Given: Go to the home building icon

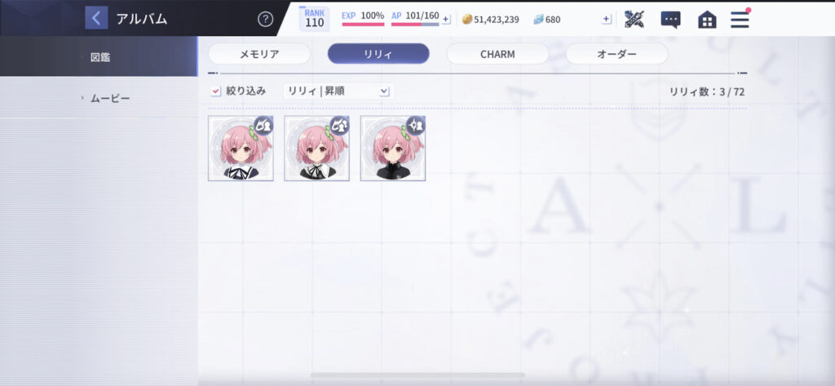Looking at the screenshot, I should 707,20.
